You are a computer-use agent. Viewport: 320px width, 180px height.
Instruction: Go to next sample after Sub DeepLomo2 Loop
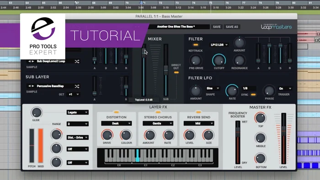coord(33,61)
